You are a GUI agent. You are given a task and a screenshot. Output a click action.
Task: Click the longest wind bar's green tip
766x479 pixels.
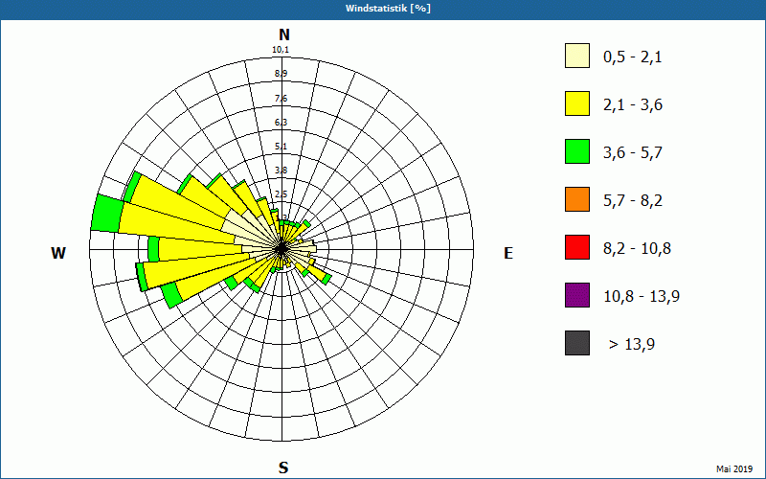[x=107, y=213]
